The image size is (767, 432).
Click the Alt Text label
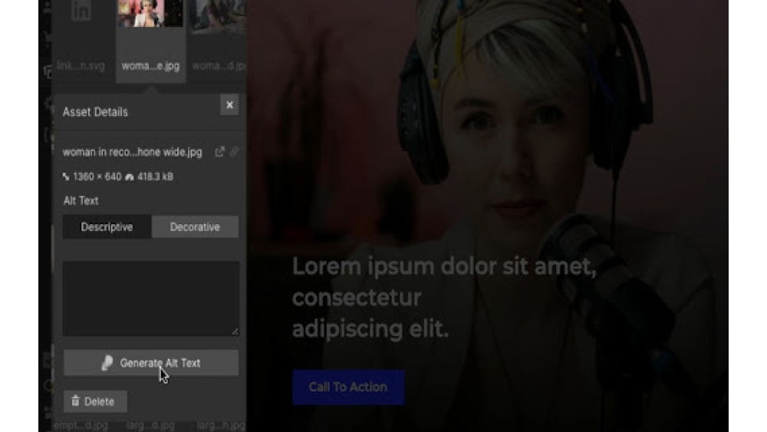[81, 200]
